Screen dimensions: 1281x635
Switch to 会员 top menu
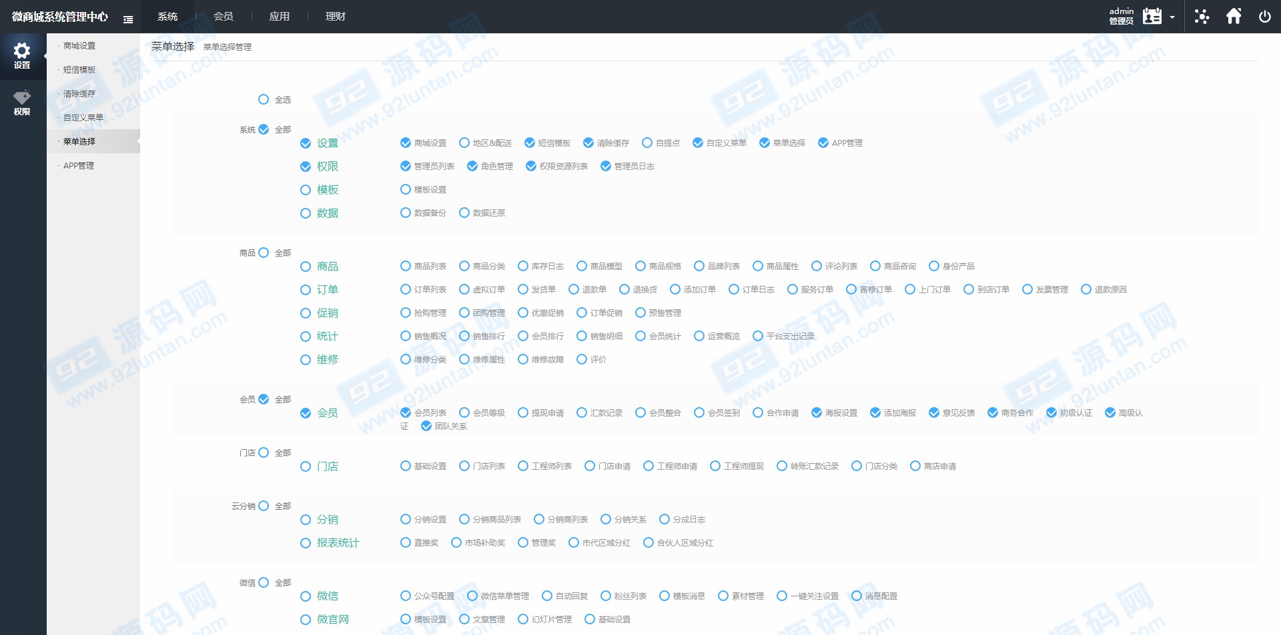[224, 17]
